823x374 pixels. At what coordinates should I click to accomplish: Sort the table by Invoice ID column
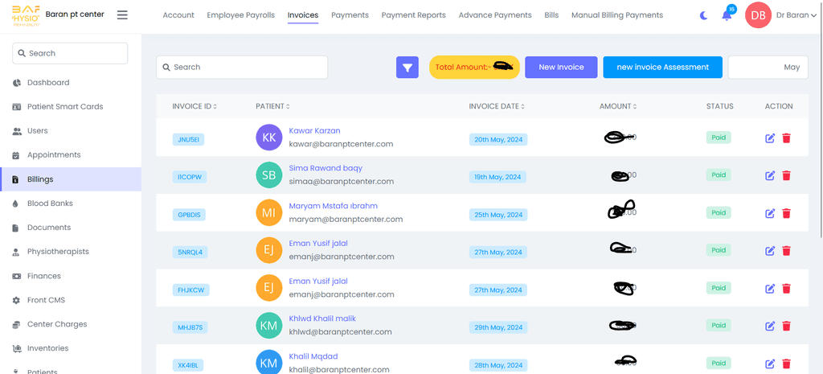point(194,106)
